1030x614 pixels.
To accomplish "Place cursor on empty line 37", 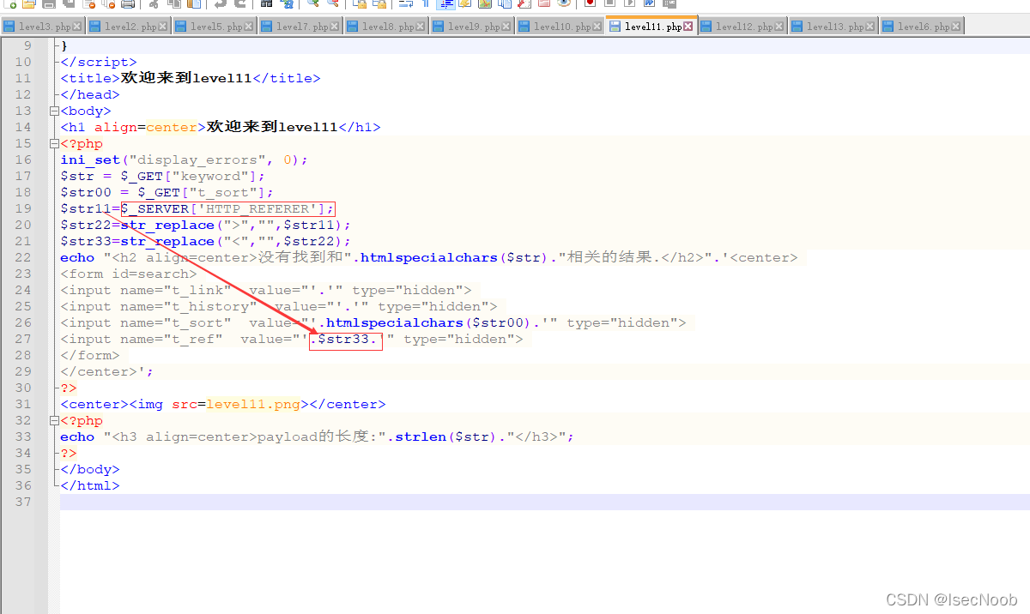I will (545, 502).
